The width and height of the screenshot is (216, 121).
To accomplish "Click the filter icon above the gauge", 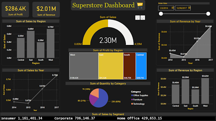I will [x=138, y=18].
